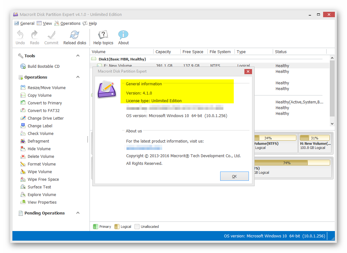This screenshot has width=347, height=253.
Task: Choose the Copy Volume icon
Action: (x=23, y=95)
